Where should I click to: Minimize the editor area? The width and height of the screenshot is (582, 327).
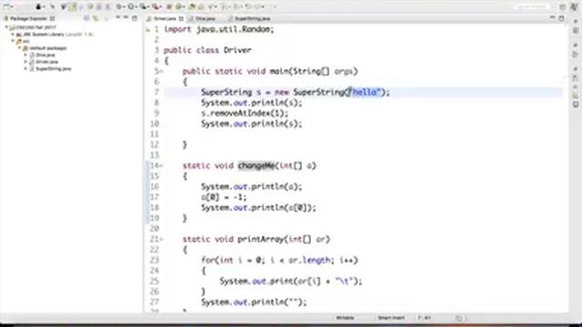552,18
